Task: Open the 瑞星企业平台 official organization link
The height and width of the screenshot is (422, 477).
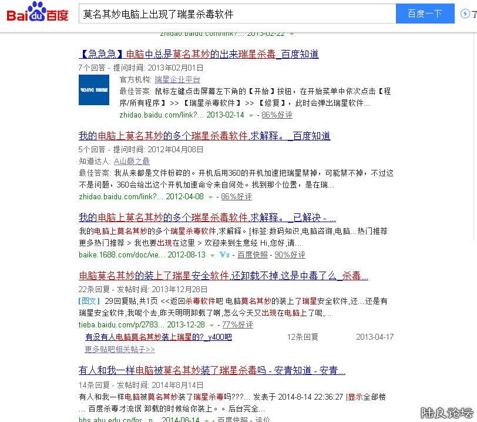Action: (x=177, y=79)
